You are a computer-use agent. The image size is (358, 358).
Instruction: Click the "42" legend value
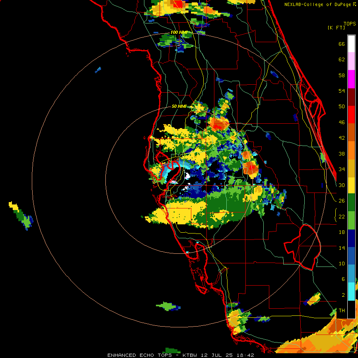[342, 138]
